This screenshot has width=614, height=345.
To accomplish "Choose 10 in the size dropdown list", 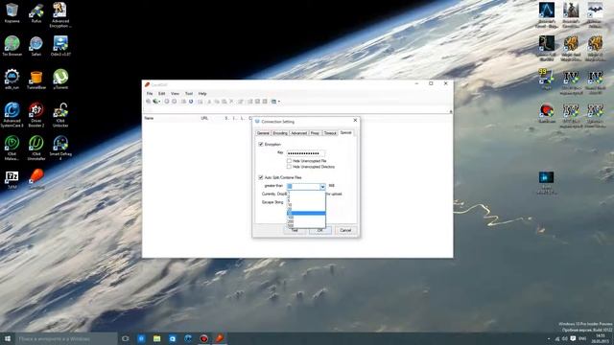I will click(x=306, y=205).
